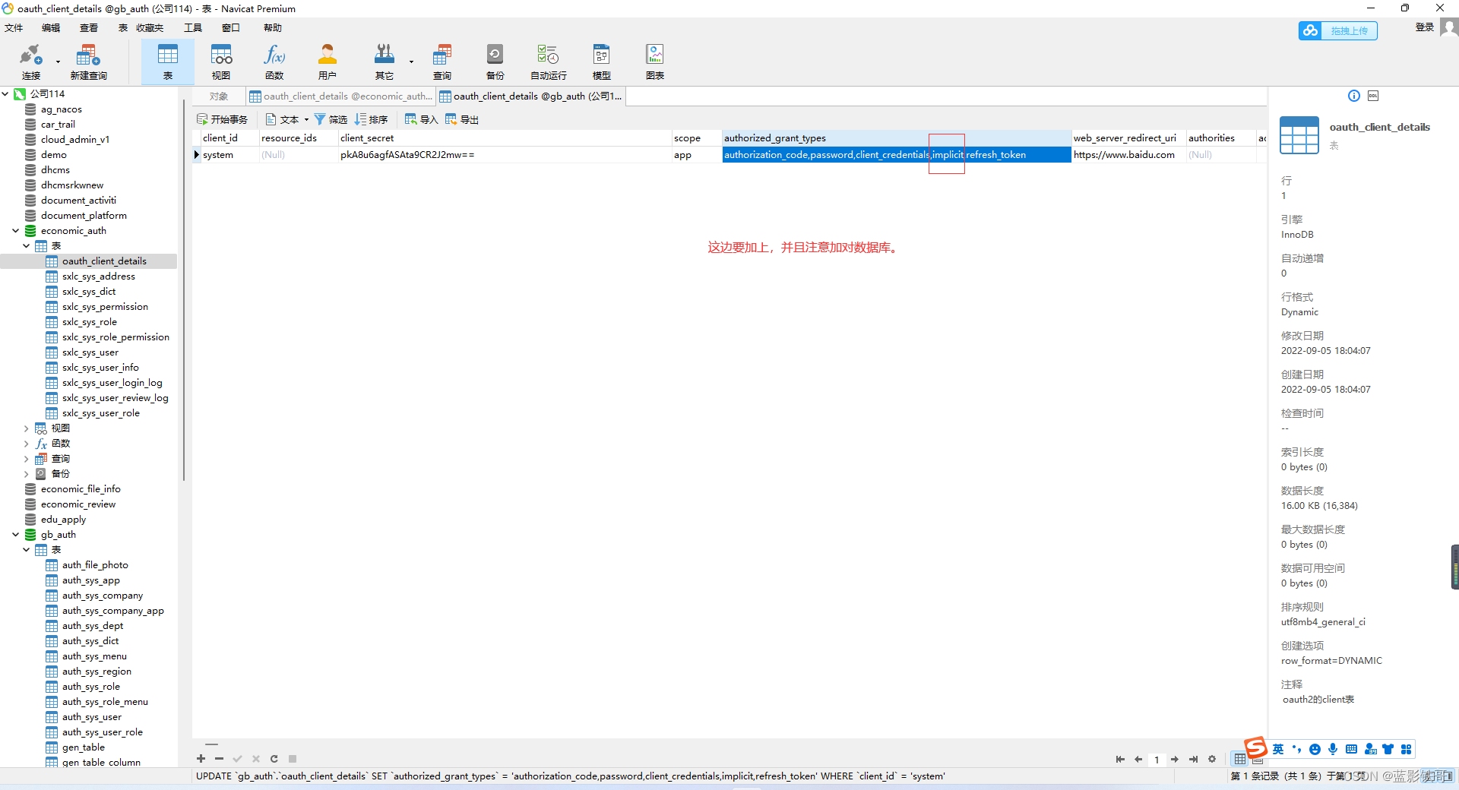1459x790 pixels.
Task: Collapse the 表 node under economic_auth
Action: (x=26, y=245)
